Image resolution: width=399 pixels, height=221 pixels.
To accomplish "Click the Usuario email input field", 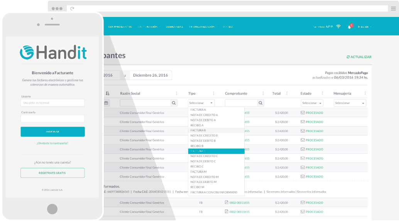I will point(52,103).
